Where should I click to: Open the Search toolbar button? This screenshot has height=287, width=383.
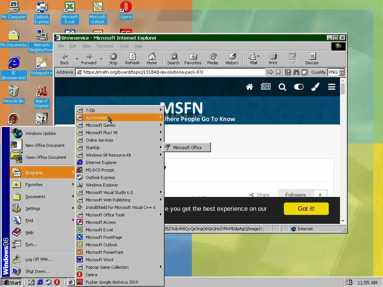(174, 59)
